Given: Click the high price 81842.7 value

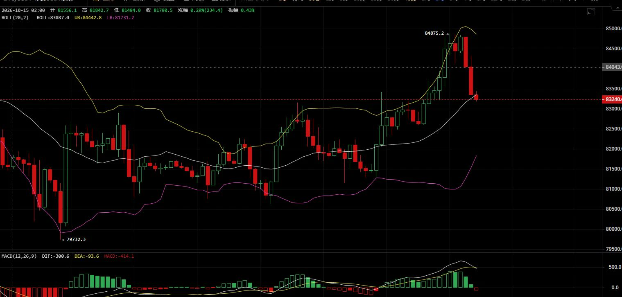Looking at the screenshot, I should (99, 10).
